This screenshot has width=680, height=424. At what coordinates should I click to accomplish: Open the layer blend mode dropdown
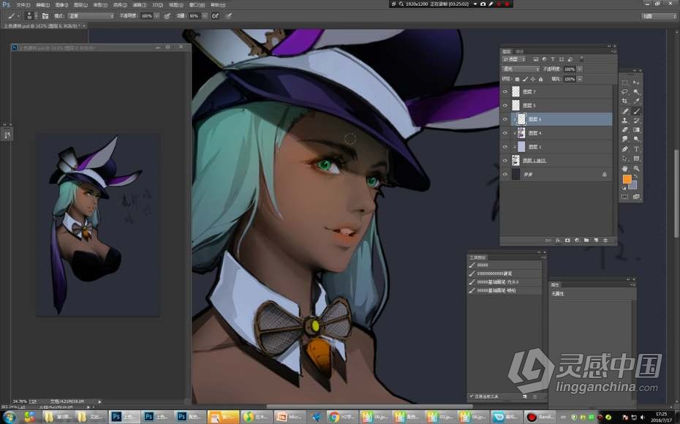[521, 69]
